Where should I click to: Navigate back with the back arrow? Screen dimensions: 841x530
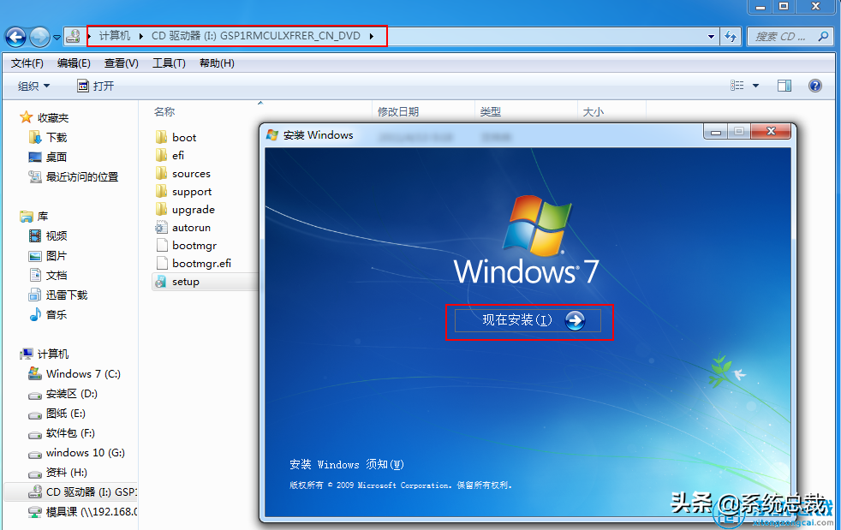[15, 35]
